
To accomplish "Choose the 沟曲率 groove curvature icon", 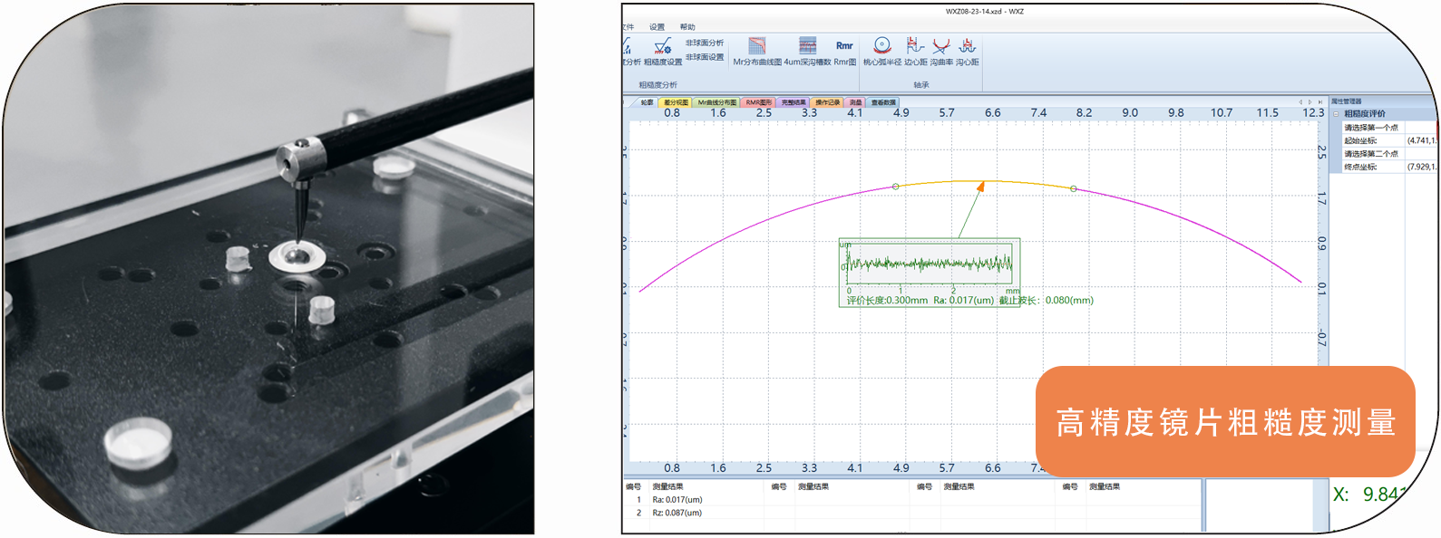I will 941,51.
